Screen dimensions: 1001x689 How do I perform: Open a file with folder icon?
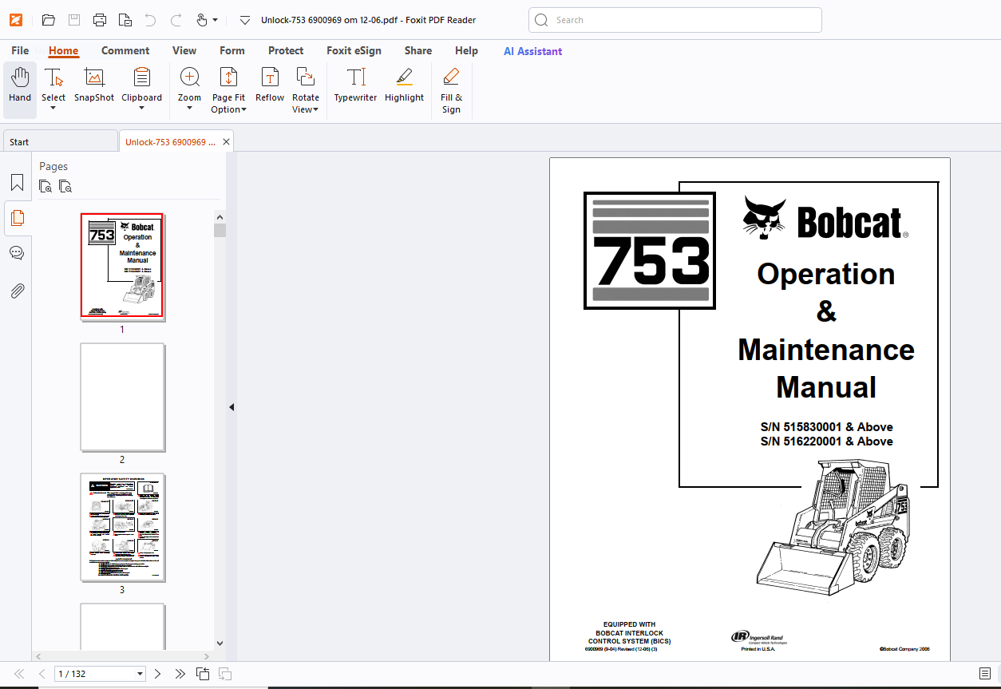pyautogui.click(x=49, y=20)
